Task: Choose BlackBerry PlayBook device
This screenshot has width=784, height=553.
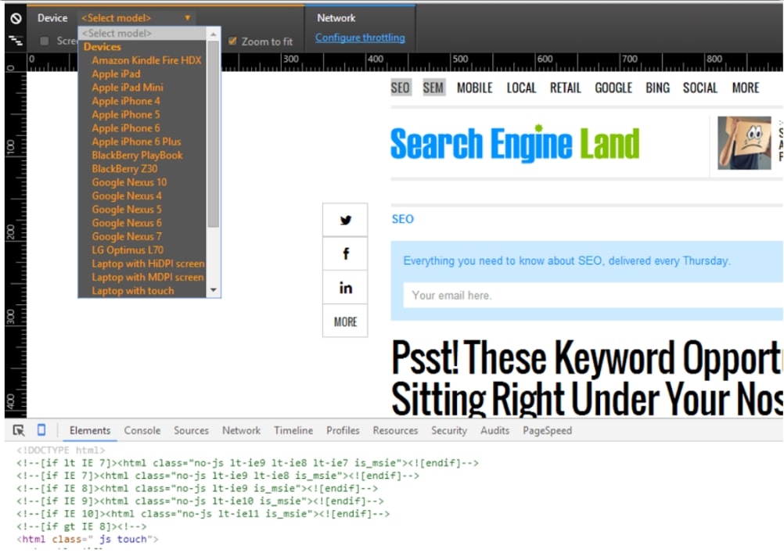Action: tap(138, 155)
